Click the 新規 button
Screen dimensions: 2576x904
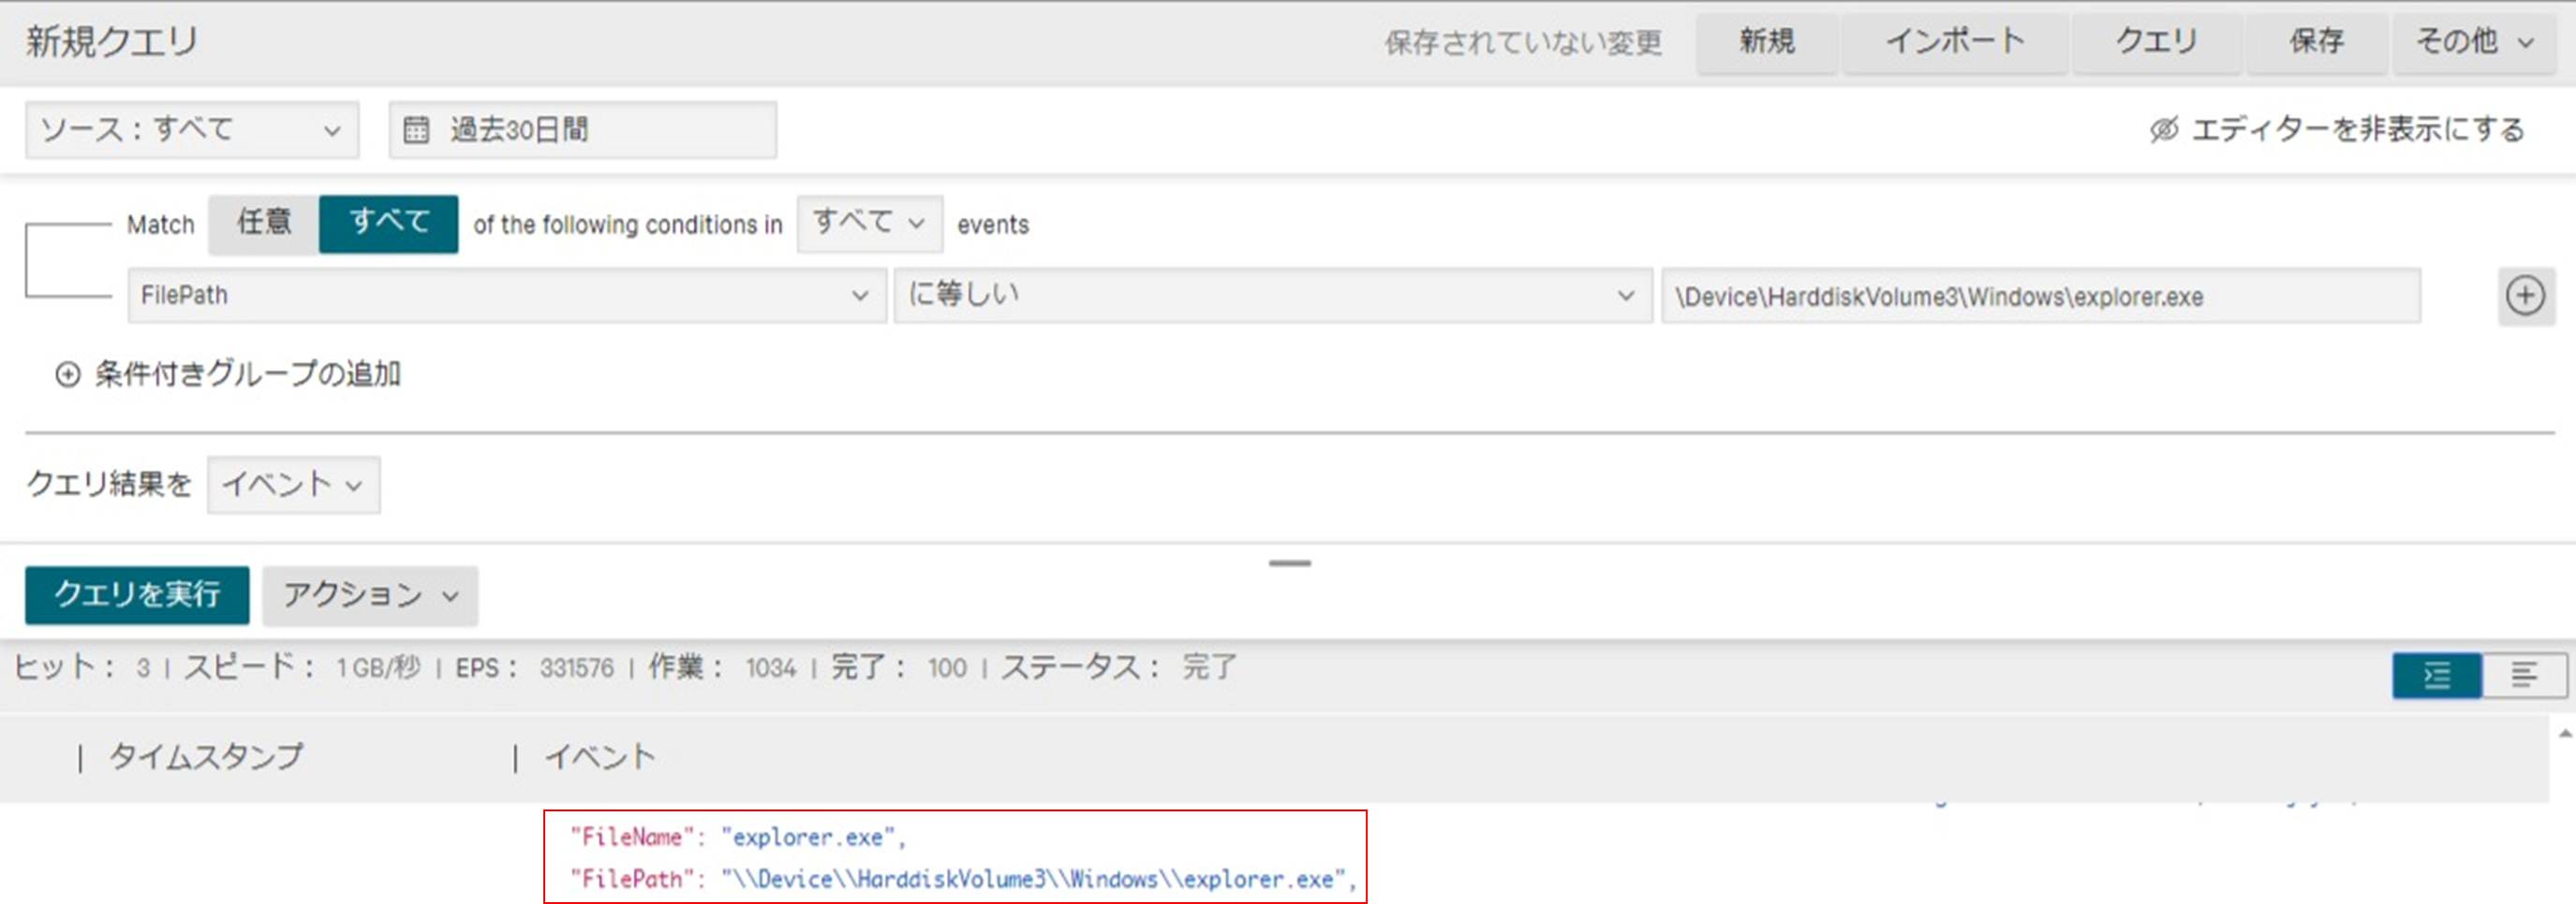[1767, 42]
